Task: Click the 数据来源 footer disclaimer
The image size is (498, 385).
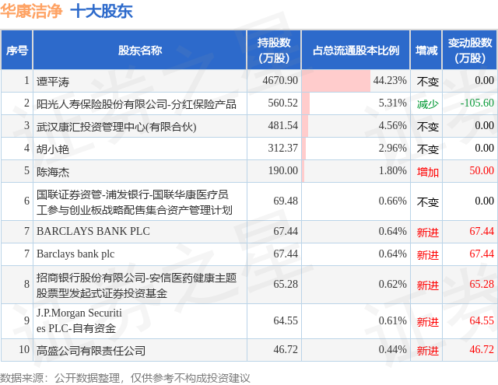Action: pos(125,378)
